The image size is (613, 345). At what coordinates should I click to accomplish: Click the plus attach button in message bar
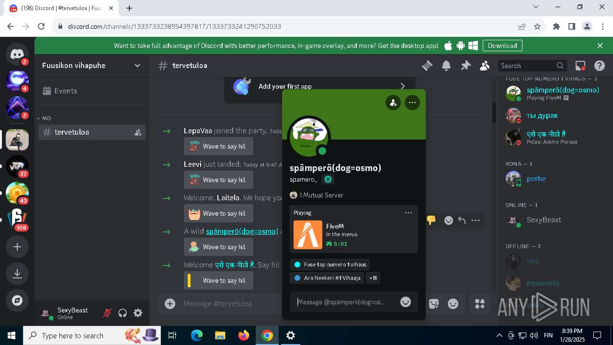170,303
